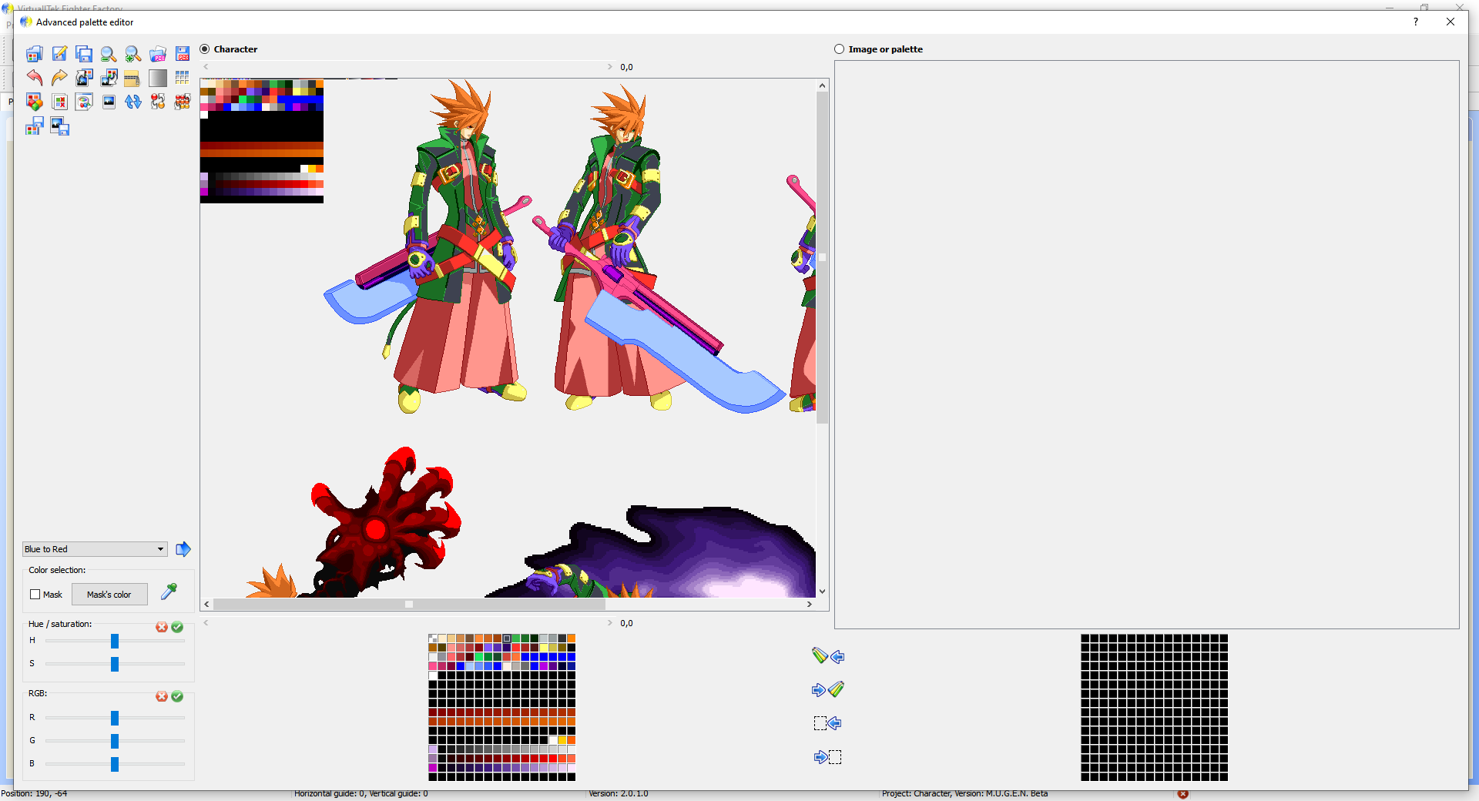Click the color grid with red X's icon
This screenshot has width=1479, height=801.
tap(59, 102)
